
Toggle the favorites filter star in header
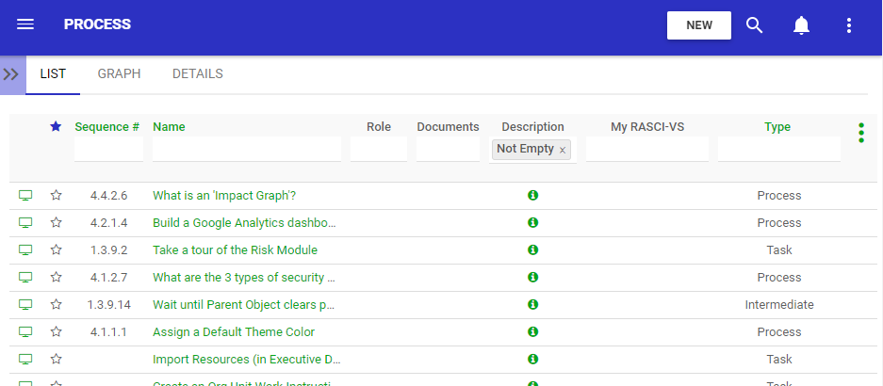tap(56, 126)
